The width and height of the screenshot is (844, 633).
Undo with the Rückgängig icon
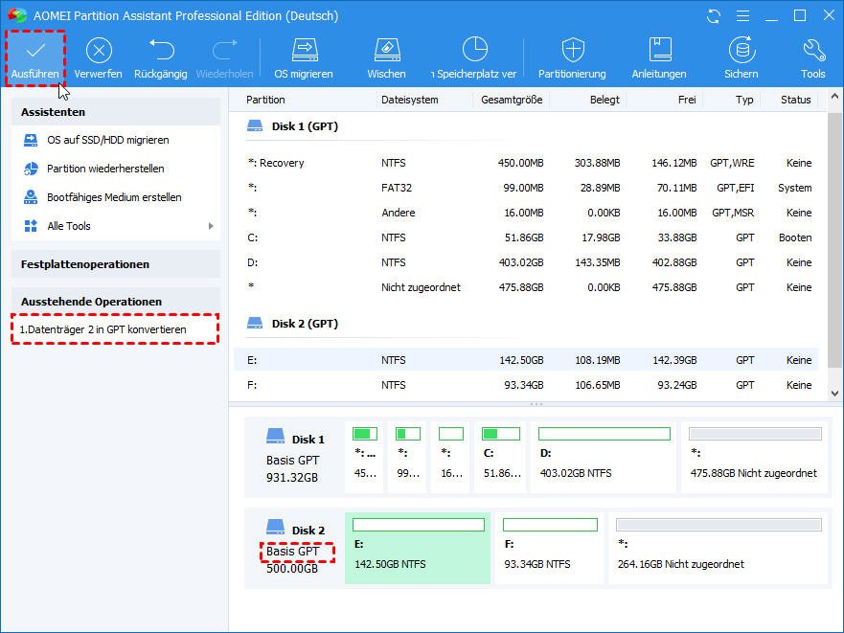click(161, 50)
